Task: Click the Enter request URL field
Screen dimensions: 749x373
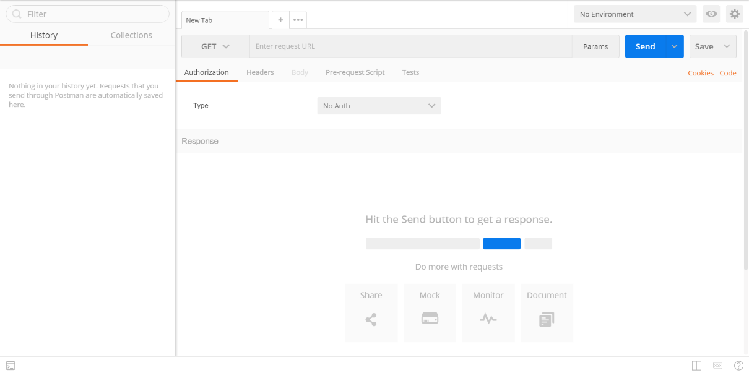Action: [x=411, y=46]
